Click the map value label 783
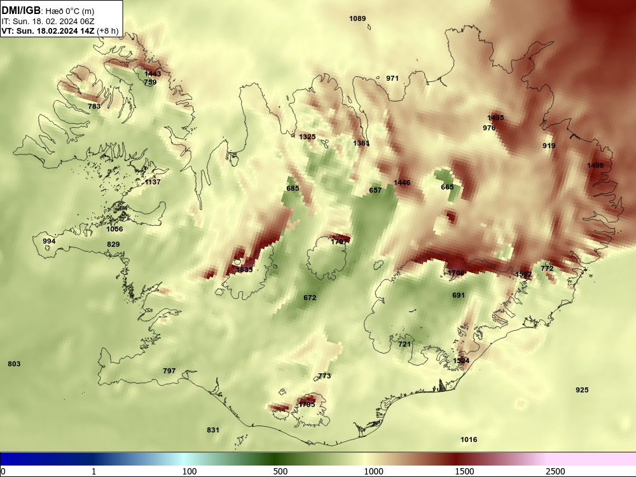Viewport: 636px width, 477px height. point(94,106)
